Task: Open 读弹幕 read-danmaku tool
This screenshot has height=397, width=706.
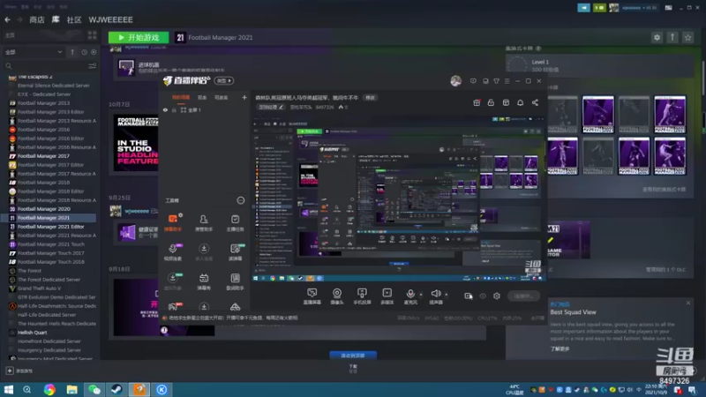Action: click(x=235, y=252)
